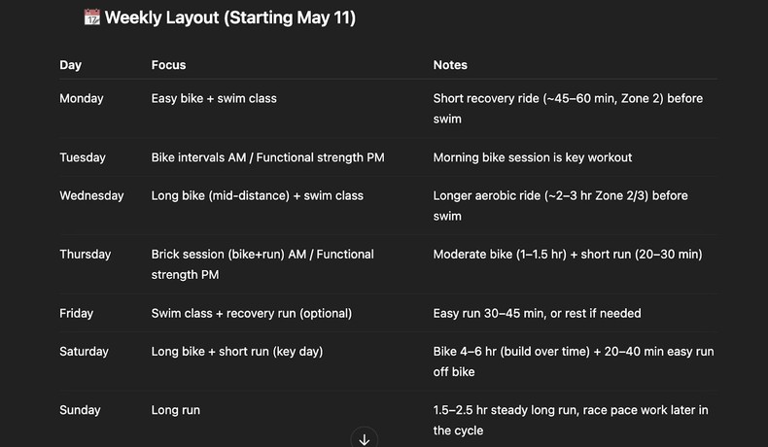Click 'Morning bike session is key workout' note
Screen dimensions: 768x447
533,157
